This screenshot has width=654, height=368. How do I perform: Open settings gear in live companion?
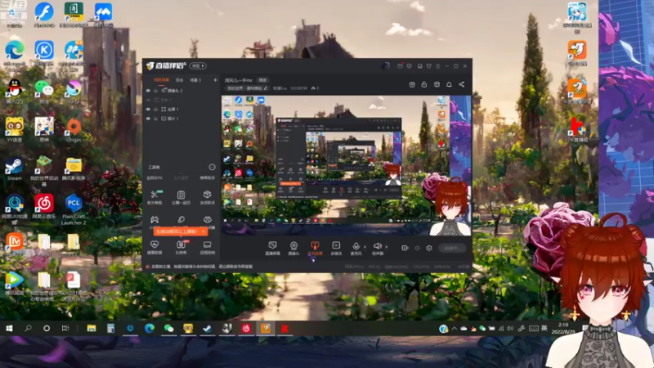tap(429, 248)
